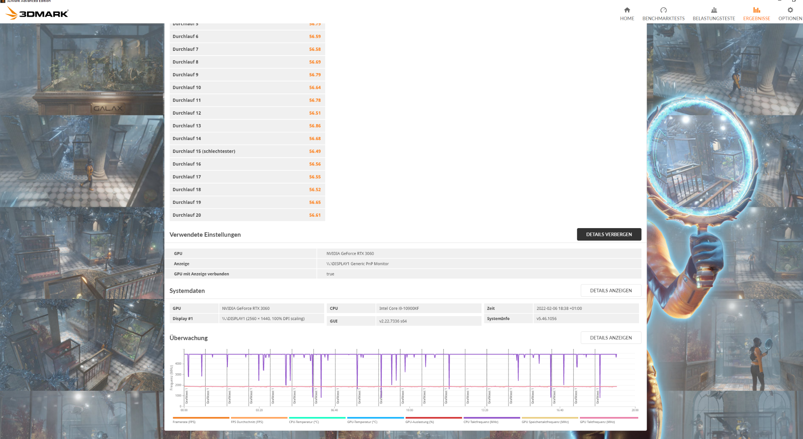Expand Systemdaten with Details Anzeigen

click(610, 290)
